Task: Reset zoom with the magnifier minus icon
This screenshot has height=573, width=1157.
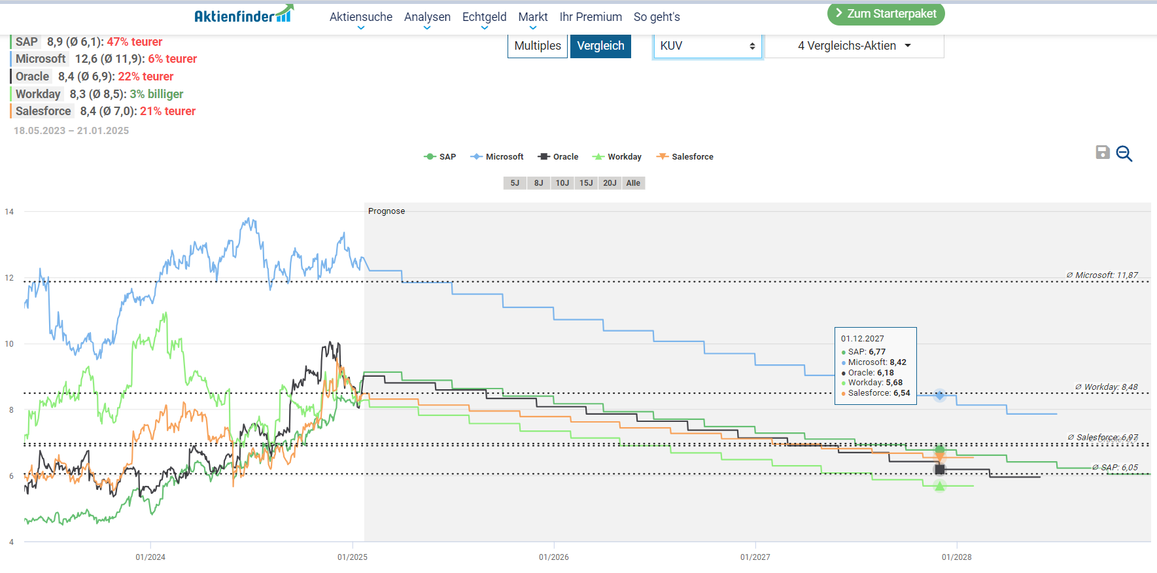Action: pyautogui.click(x=1124, y=153)
